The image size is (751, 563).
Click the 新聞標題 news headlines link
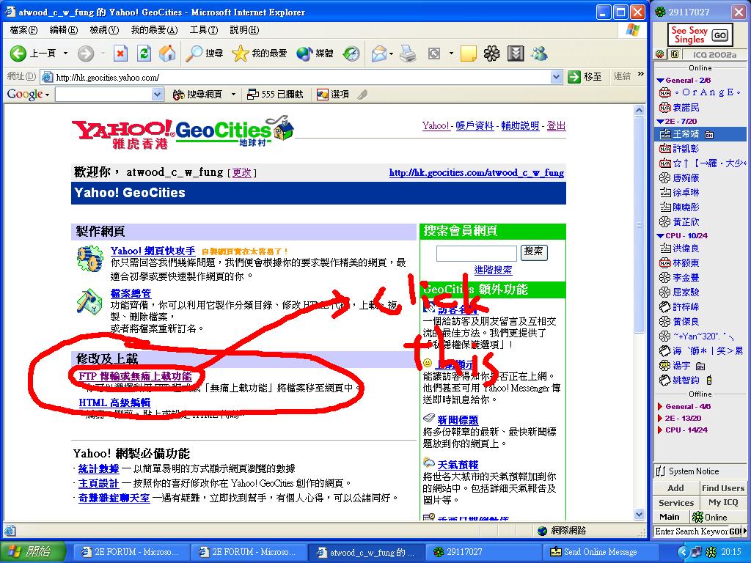point(458,420)
